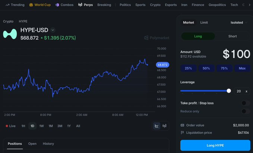Select the 1D chart range
Viewport: 253px width, 153px height.
[x=32, y=126]
